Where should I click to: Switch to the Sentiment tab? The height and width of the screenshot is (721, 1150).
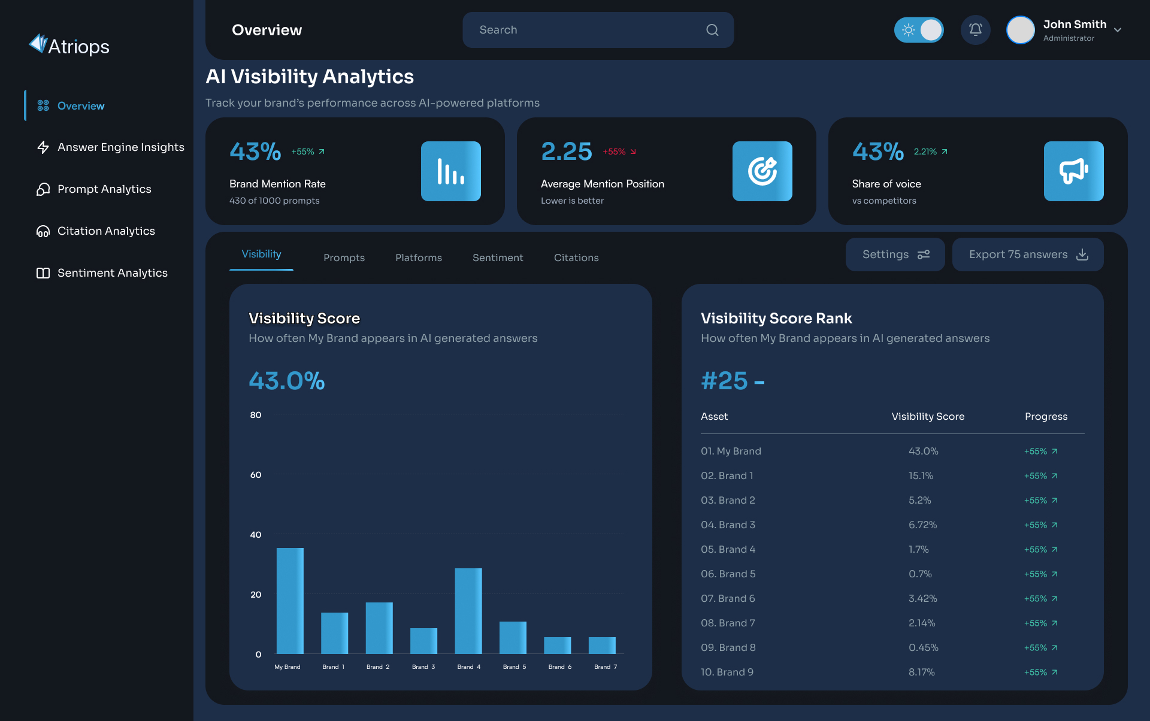coord(498,257)
